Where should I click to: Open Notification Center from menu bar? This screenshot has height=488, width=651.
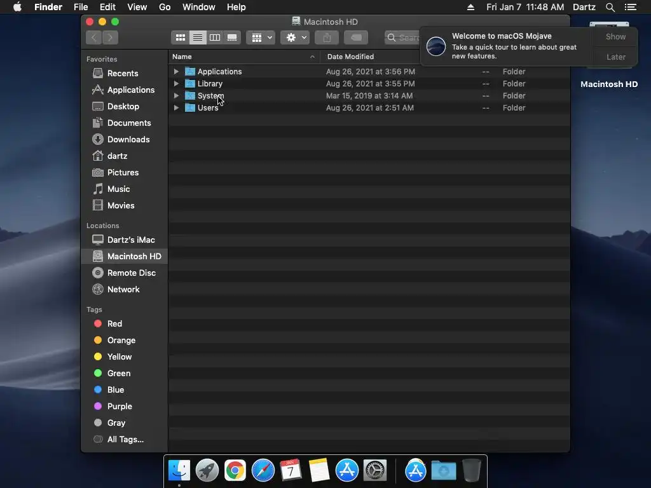click(x=630, y=7)
